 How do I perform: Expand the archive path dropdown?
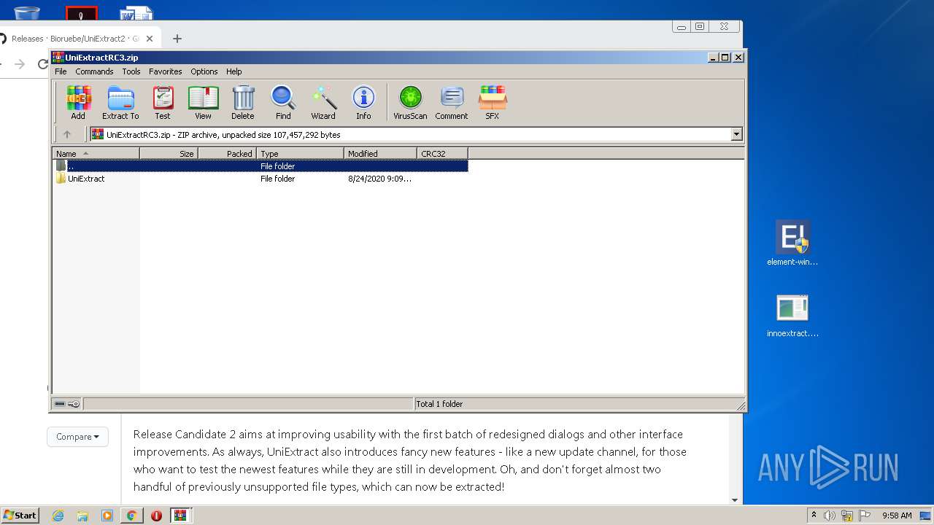click(736, 134)
